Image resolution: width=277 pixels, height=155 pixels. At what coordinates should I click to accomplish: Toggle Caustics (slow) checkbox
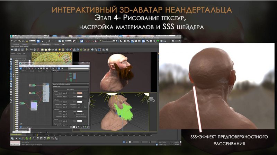pos(75,114)
